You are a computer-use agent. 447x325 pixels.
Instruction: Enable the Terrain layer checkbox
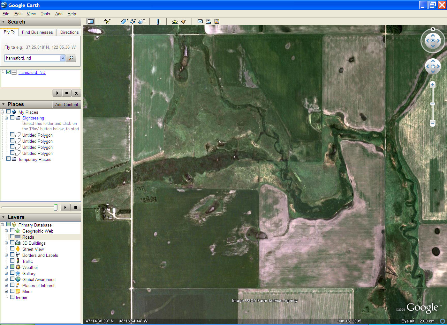pos(12,297)
